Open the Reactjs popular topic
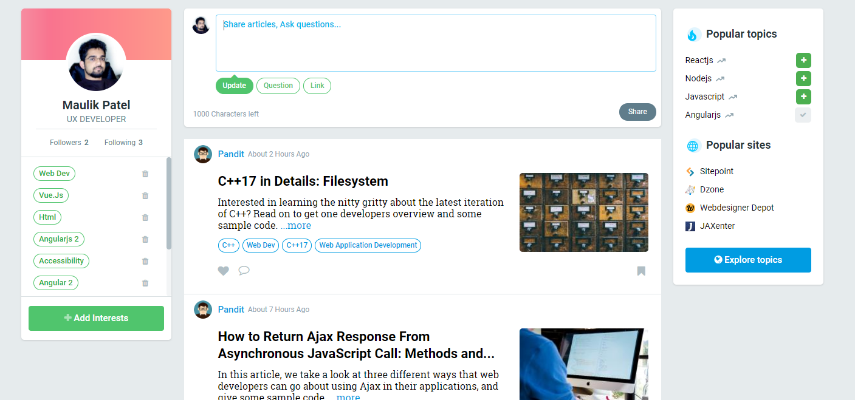This screenshot has width=855, height=400. (x=699, y=61)
